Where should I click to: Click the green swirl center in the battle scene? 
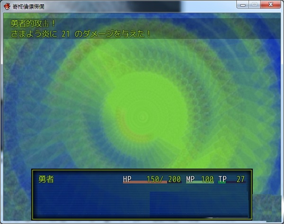click(x=142, y=117)
